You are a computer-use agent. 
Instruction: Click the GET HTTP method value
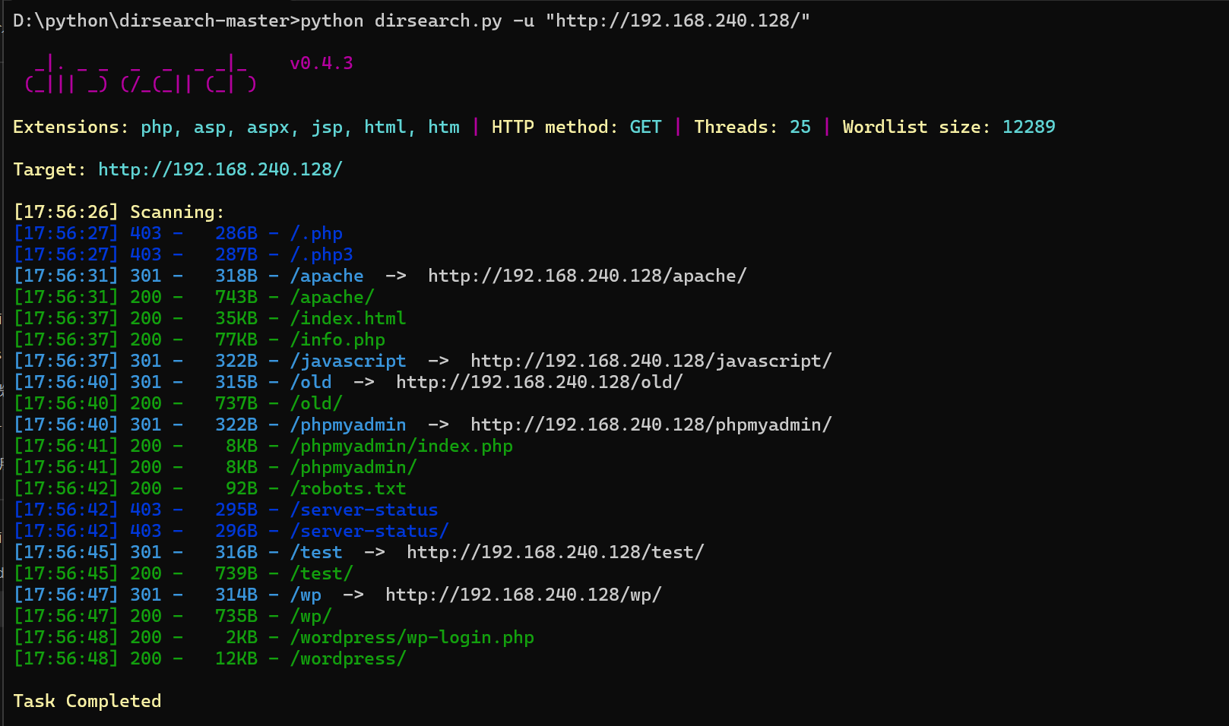645,127
